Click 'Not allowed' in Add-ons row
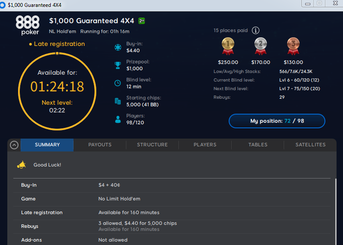343x245 pixels. [x=113, y=240]
